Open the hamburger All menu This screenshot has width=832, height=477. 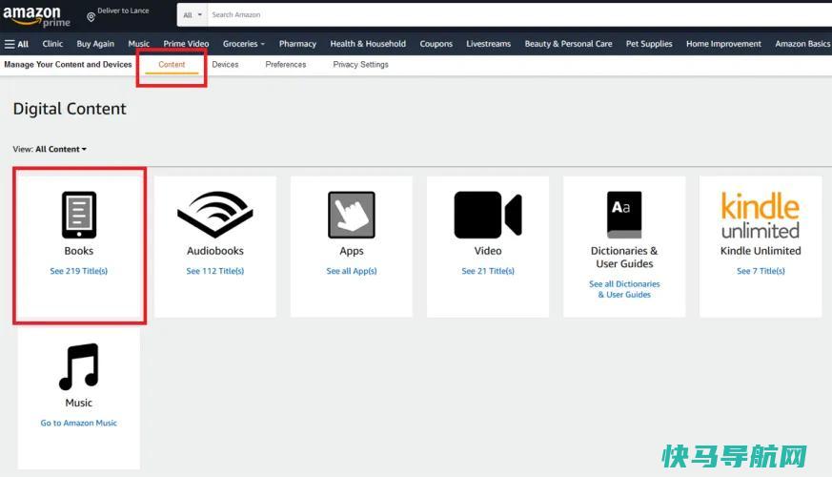coord(16,44)
